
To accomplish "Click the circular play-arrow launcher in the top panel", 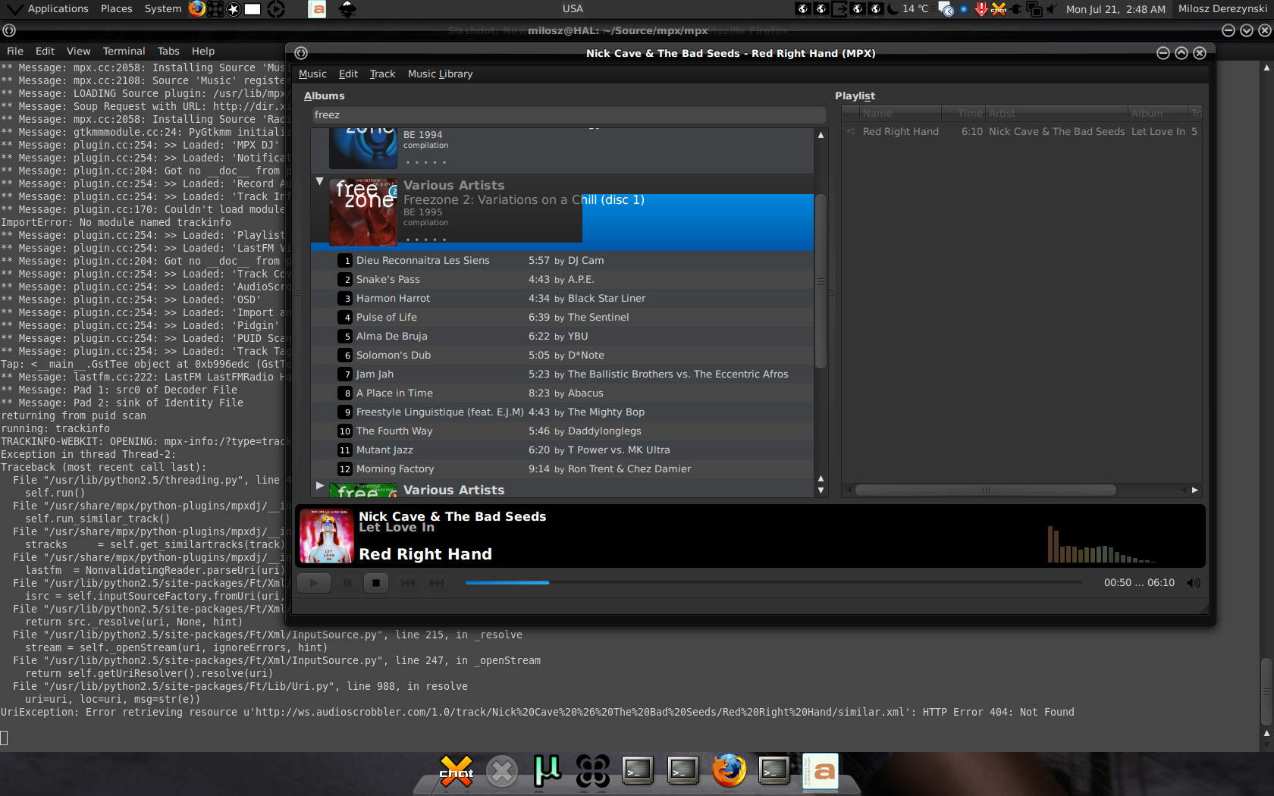I will pos(276,9).
